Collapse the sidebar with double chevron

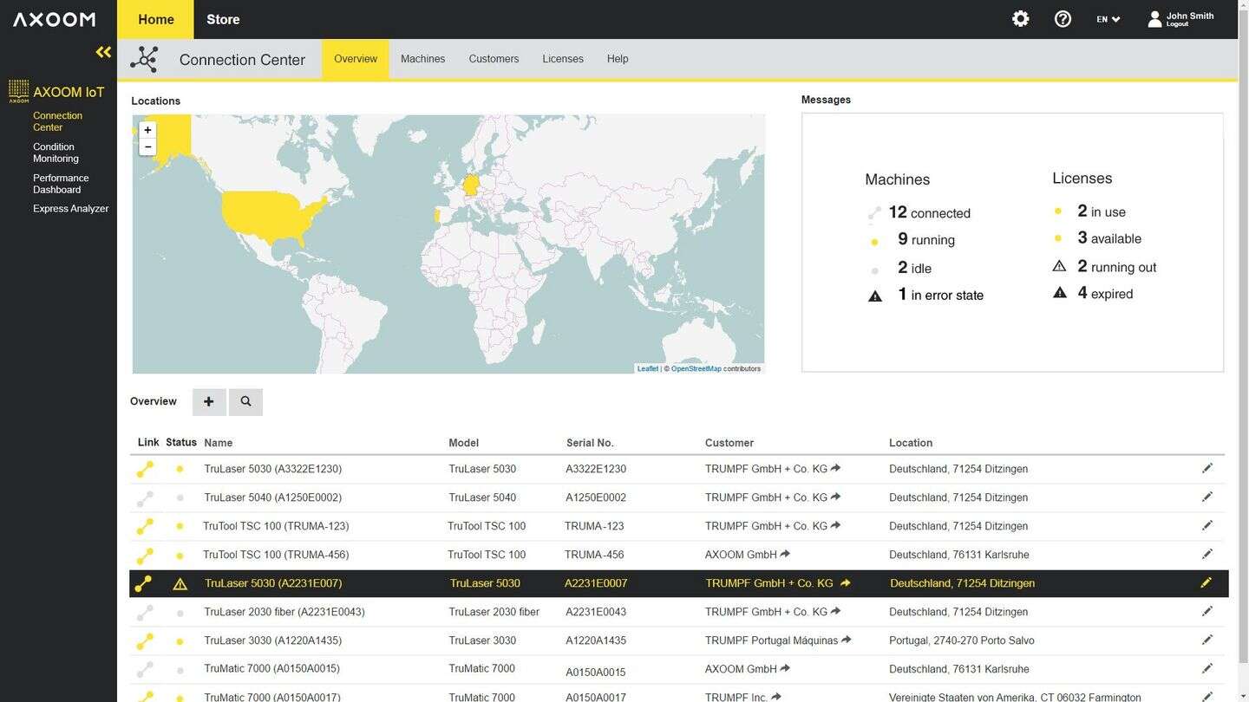point(103,52)
